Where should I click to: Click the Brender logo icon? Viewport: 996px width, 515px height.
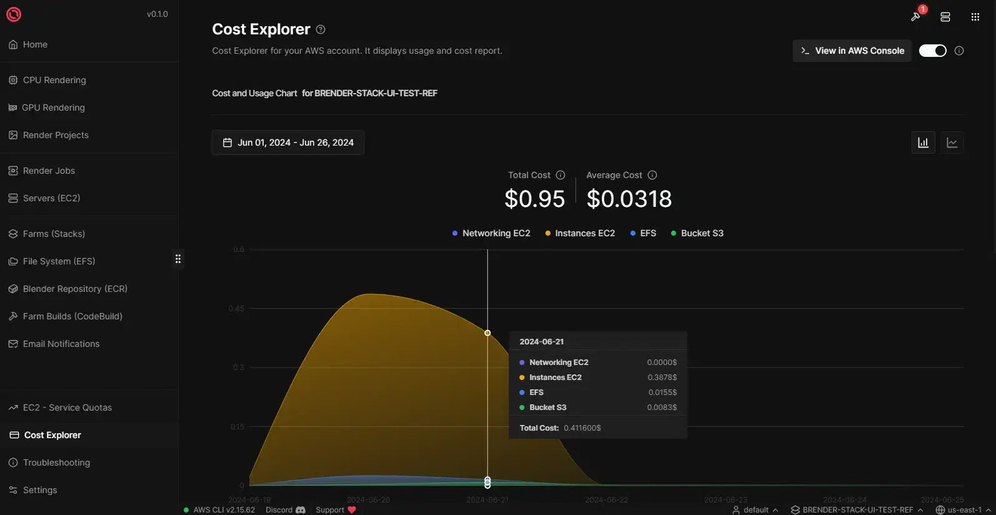[x=14, y=14]
